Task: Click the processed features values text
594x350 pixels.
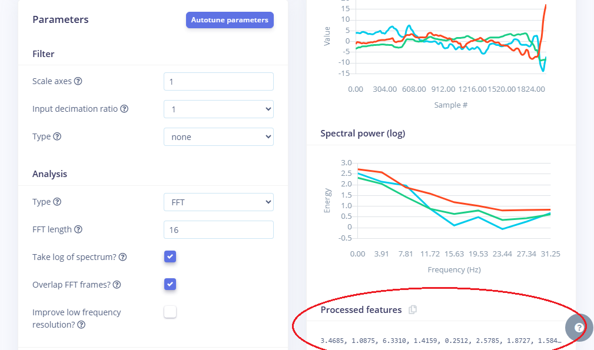Action: [x=440, y=341]
